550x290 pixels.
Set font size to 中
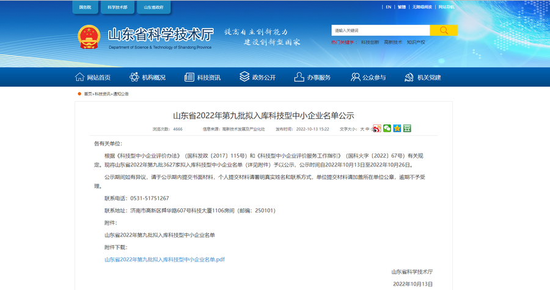pos(367,129)
